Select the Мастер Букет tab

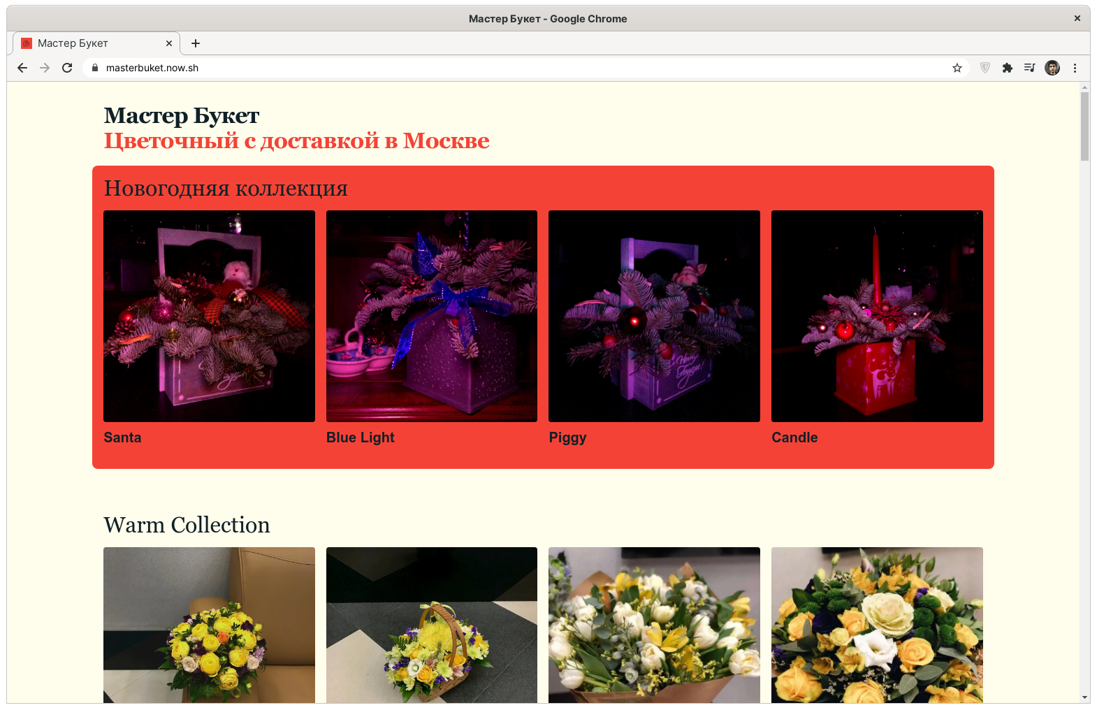pyautogui.click(x=96, y=43)
